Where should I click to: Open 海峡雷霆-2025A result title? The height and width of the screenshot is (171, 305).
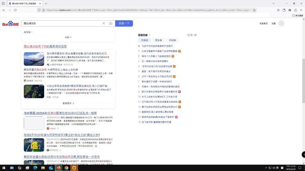[60, 113]
